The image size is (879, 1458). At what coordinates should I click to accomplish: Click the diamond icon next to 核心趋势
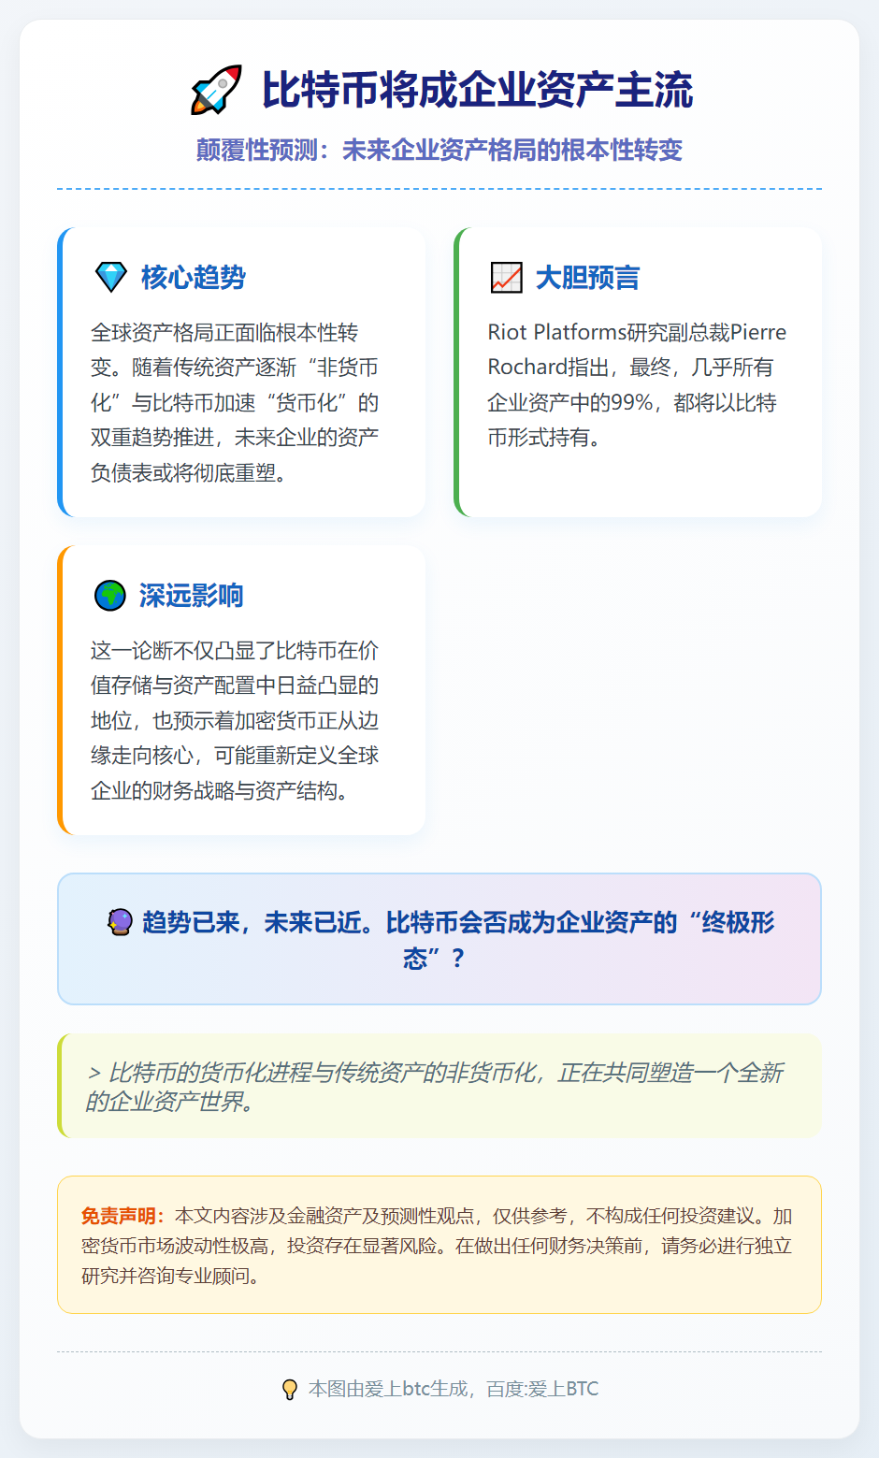(111, 277)
